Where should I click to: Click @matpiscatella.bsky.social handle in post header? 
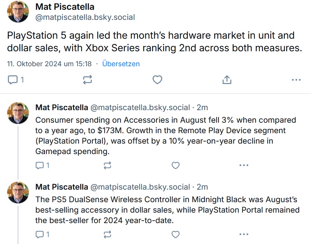85,17
